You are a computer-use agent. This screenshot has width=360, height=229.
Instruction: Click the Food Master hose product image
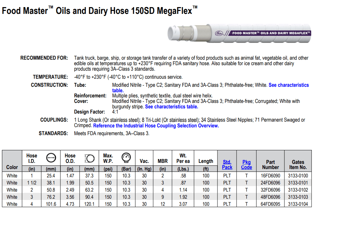tap(239, 33)
